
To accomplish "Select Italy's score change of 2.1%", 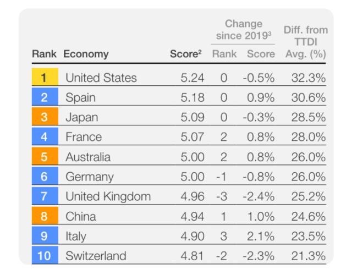I will [259, 236].
